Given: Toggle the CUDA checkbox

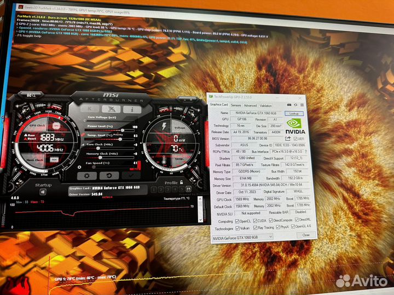Looking at the screenshot, I should 255,221.
